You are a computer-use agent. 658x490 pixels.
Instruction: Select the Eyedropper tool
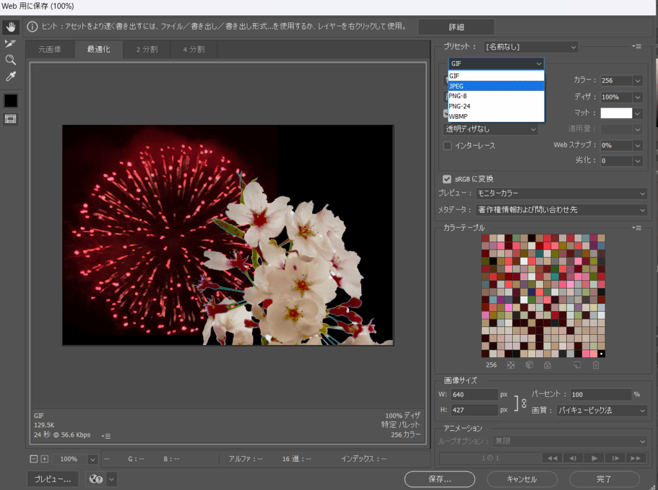pyautogui.click(x=10, y=76)
